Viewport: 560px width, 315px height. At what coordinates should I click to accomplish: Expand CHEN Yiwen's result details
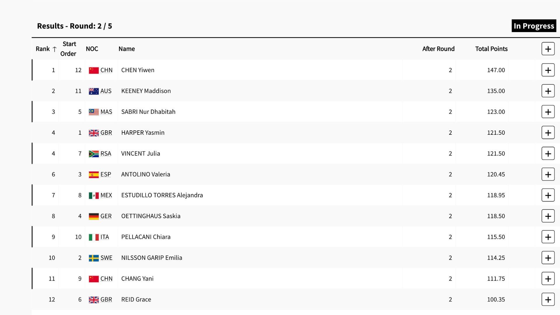[x=548, y=70]
